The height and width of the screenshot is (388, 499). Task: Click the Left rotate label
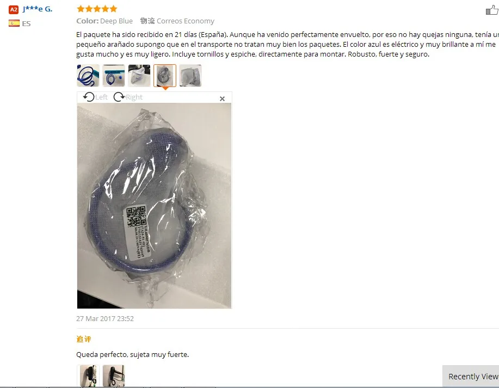102,97
